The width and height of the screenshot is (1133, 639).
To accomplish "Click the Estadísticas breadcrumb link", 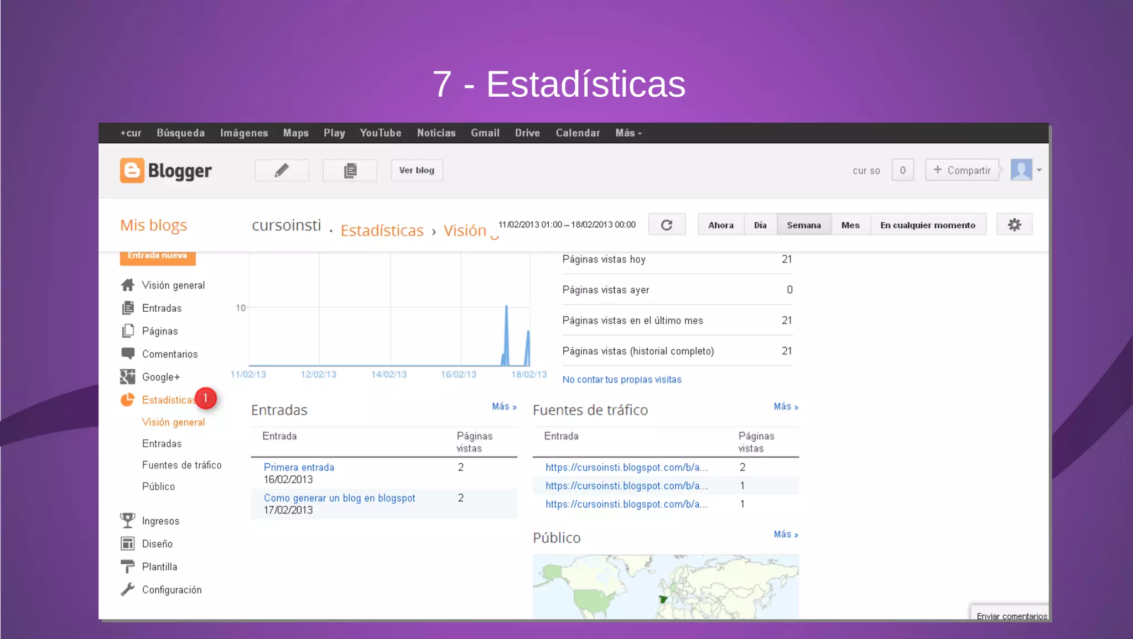I will coord(382,231).
